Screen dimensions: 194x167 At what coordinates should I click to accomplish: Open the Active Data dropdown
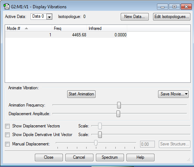pyautogui.click(x=49, y=17)
